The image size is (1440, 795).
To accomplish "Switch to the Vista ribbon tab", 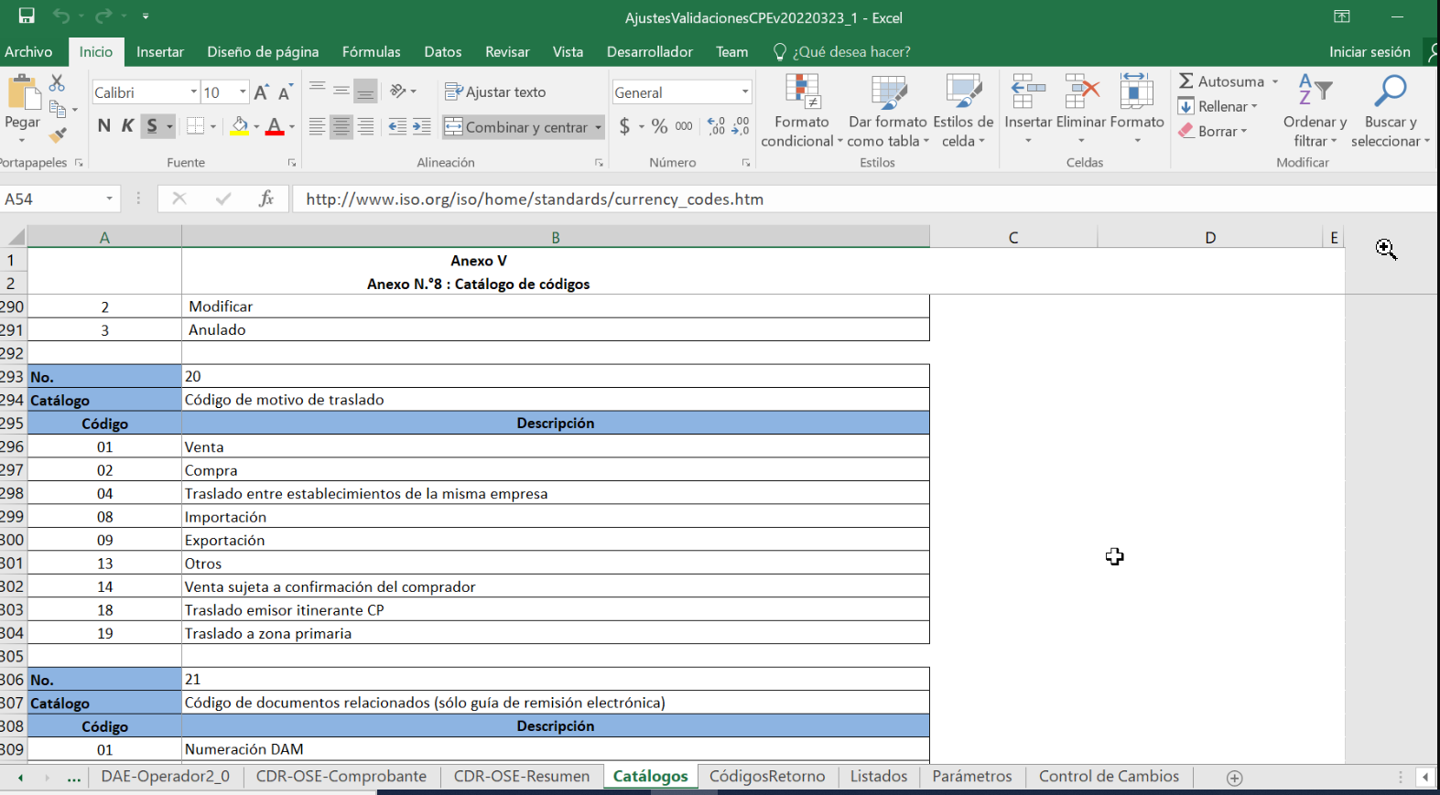I will coord(568,52).
